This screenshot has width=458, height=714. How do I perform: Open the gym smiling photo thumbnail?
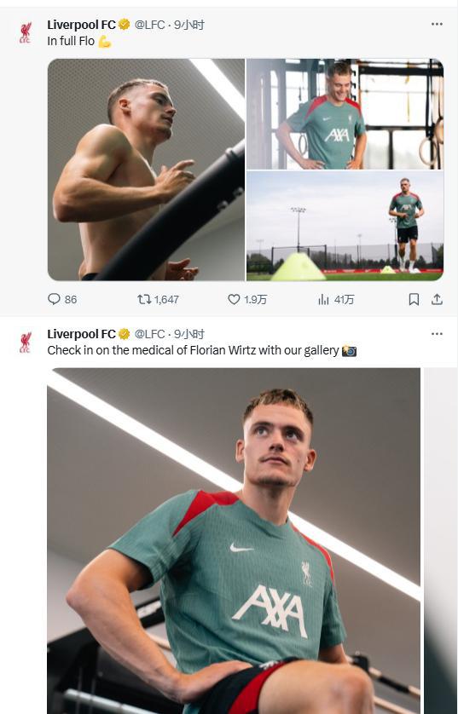point(345,114)
